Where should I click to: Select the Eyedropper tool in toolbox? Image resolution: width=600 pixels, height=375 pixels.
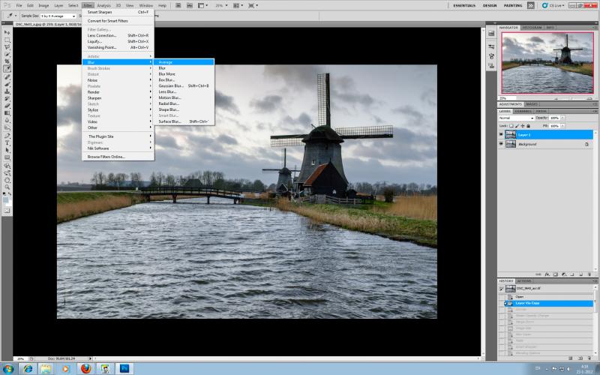(7, 69)
